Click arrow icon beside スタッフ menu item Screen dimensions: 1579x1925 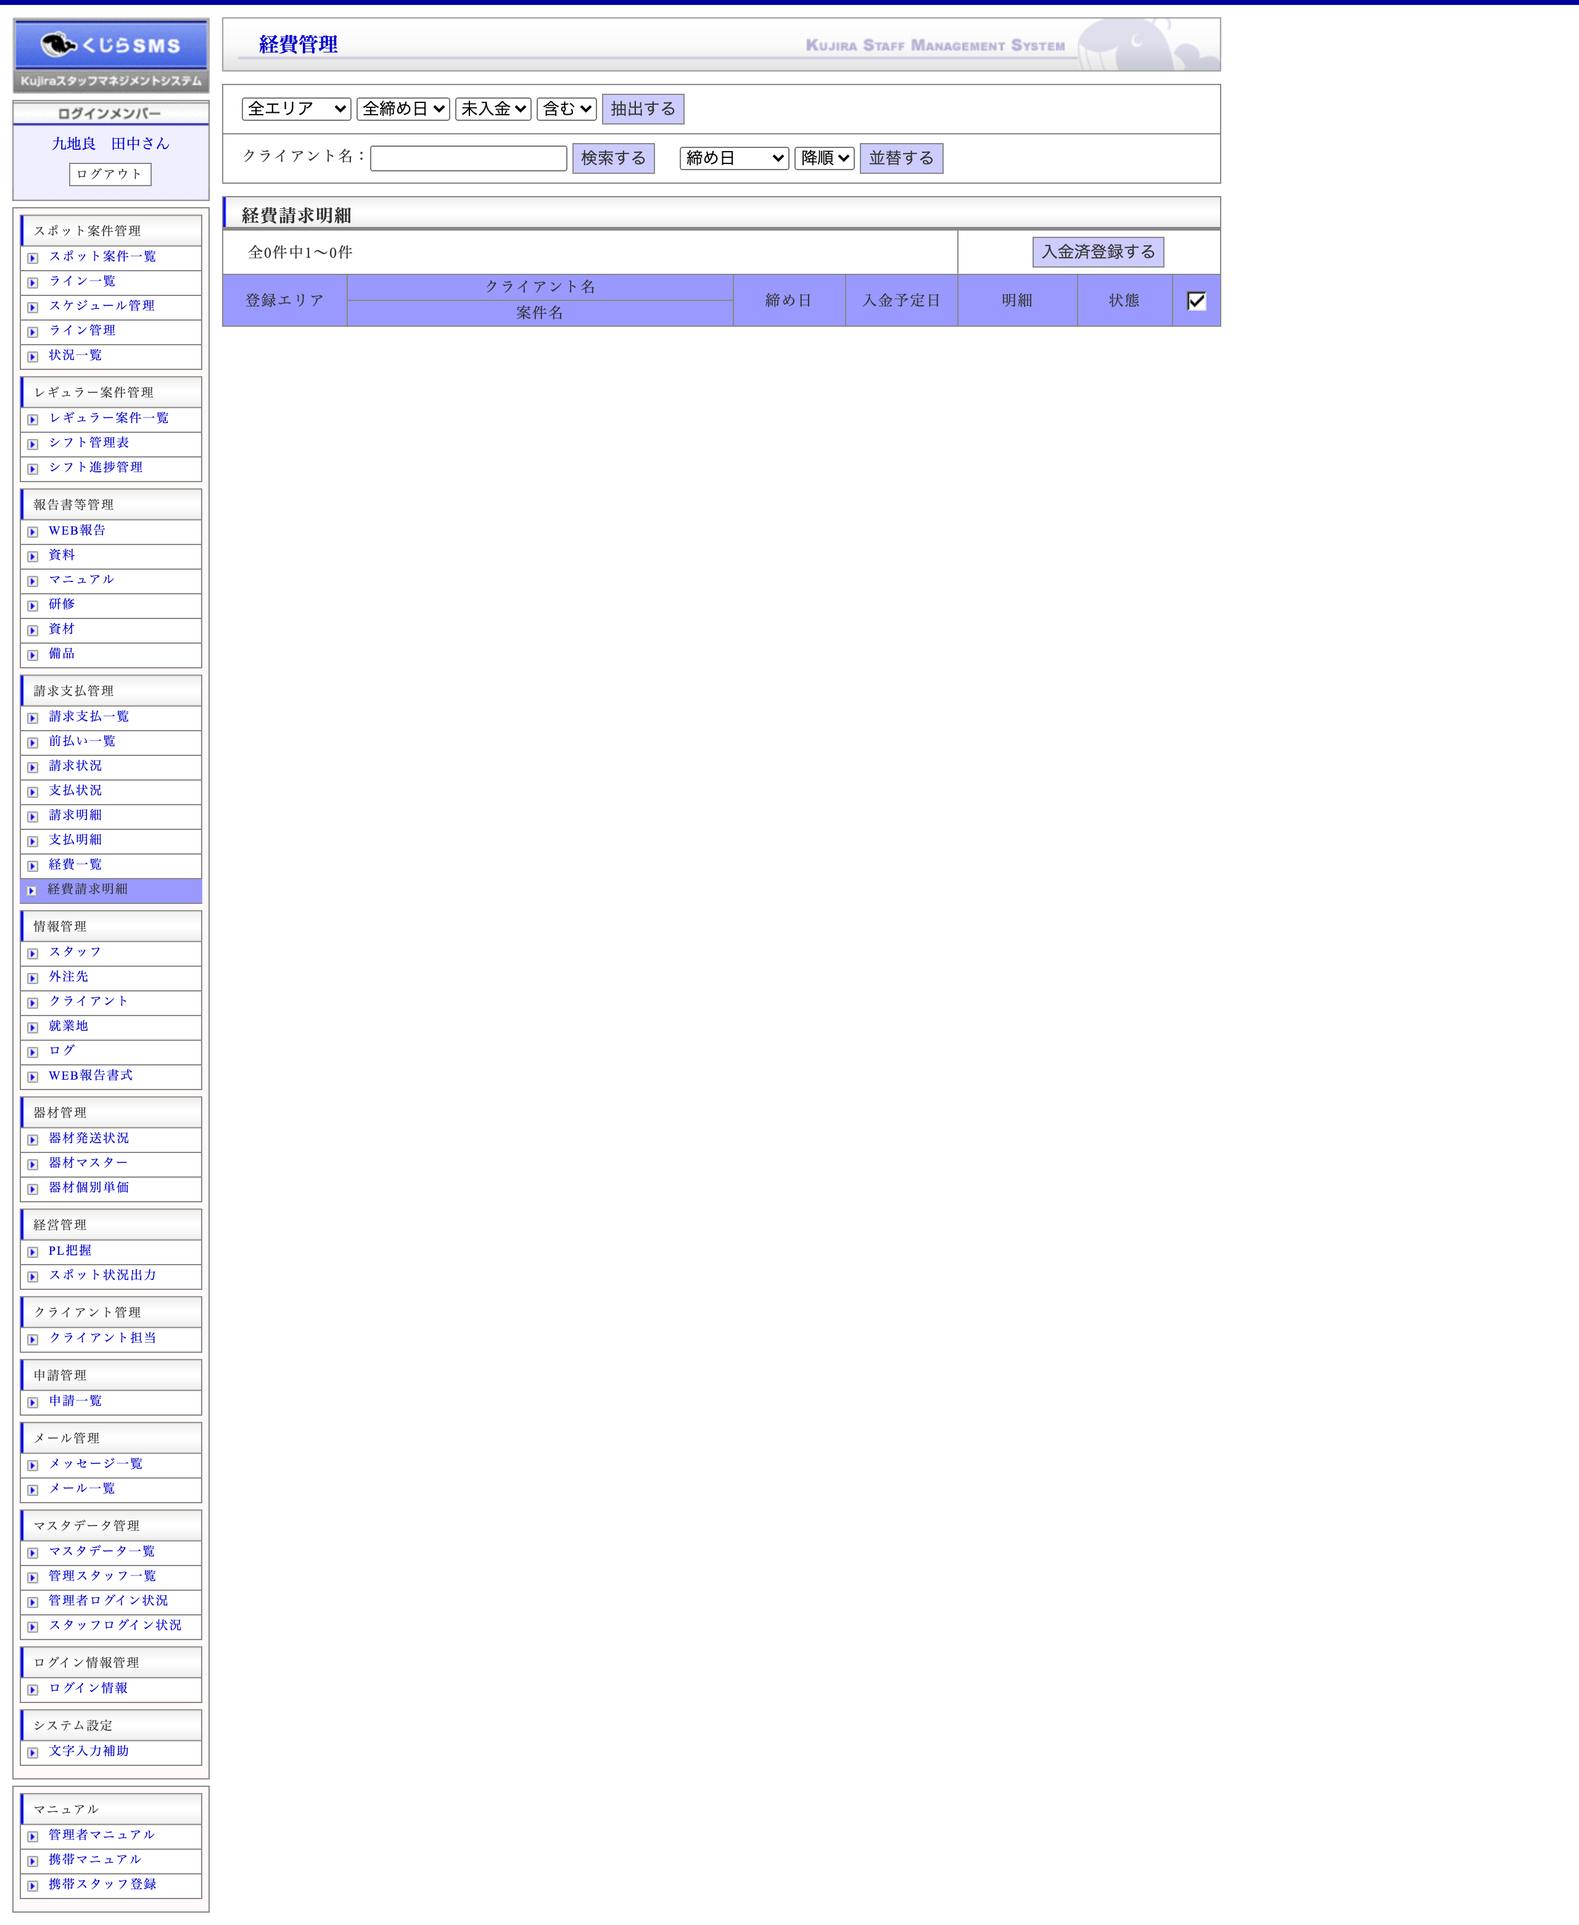click(x=33, y=954)
